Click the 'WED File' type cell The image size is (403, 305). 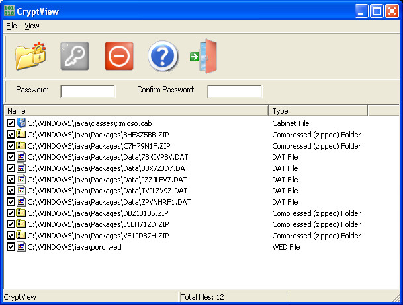286,247
